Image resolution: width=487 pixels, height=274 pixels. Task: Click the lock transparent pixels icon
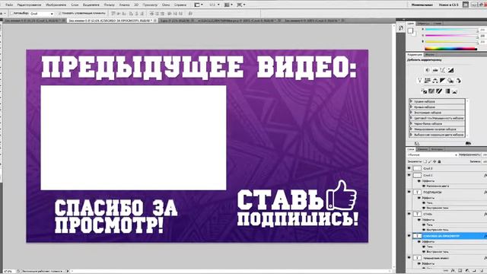pyautogui.click(x=425, y=161)
